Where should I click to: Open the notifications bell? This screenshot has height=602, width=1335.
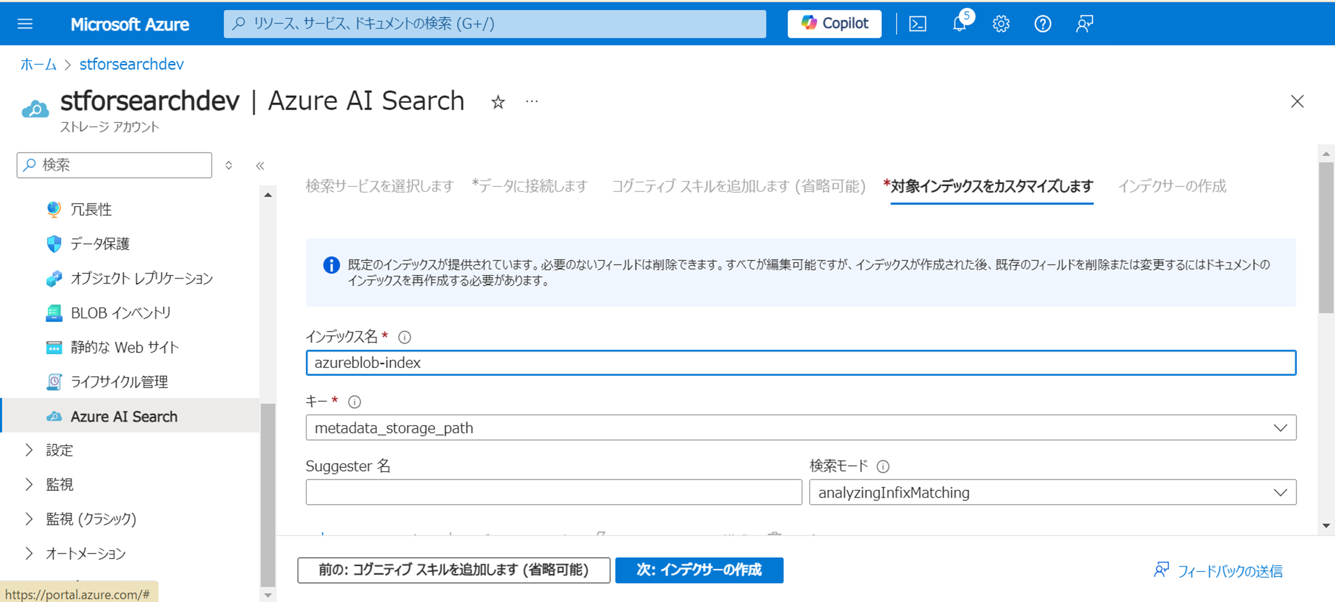pyautogui.click(x=960, y=24)
